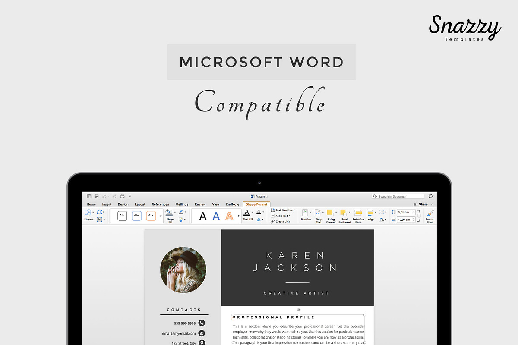Switch to the Layout tab
Image resolution: width=518 pixels, height=345 pixels.
point(140,204)
